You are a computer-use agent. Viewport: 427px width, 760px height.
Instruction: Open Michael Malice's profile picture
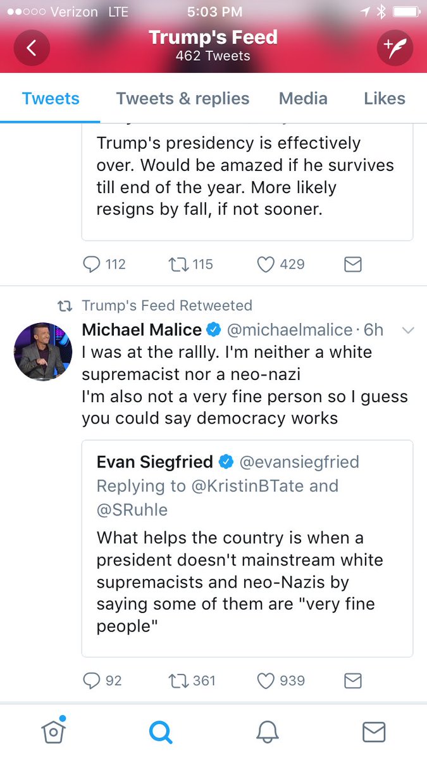[42, 351]
